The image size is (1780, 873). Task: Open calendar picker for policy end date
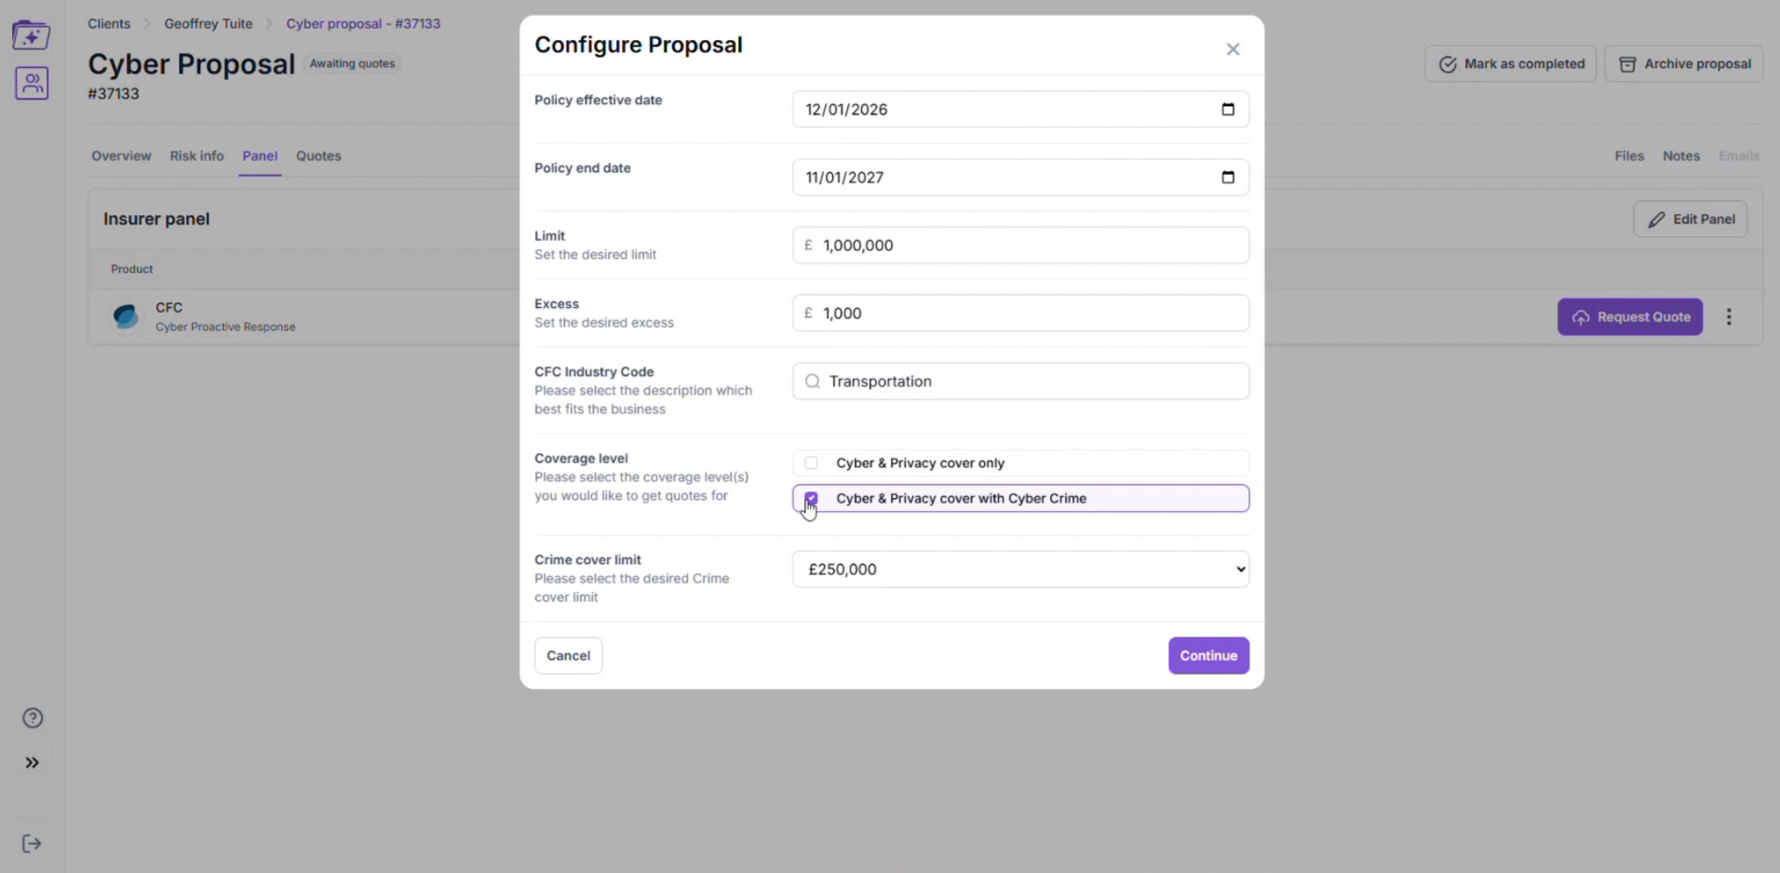click(1227, 177)
